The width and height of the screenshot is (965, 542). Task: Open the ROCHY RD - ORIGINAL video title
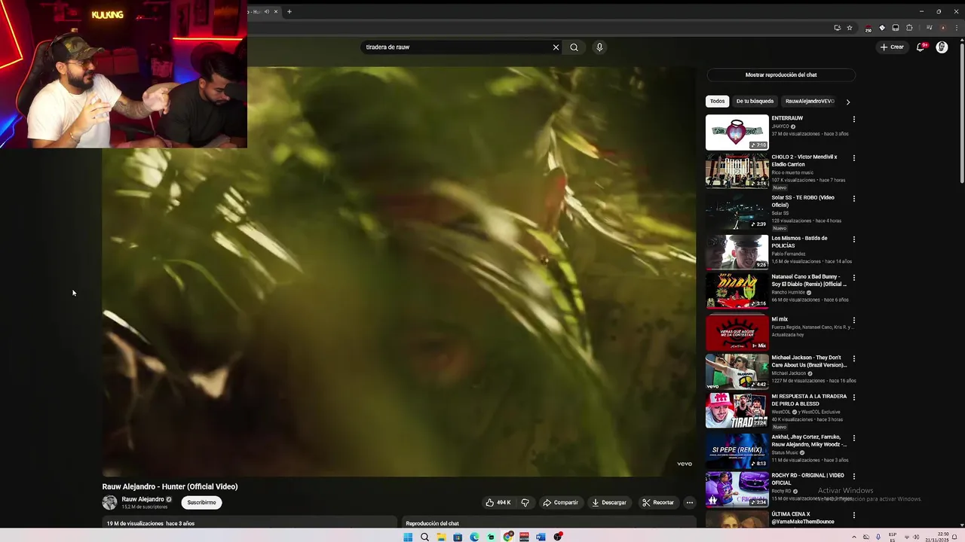(807, 479)
